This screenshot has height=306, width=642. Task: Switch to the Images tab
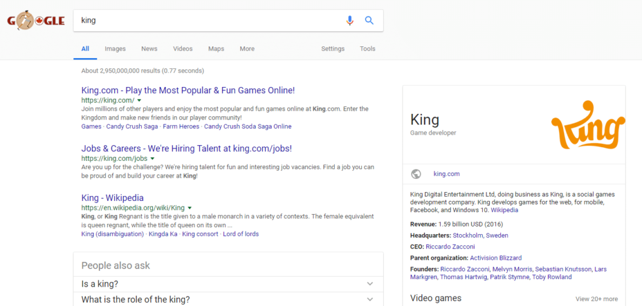[x=115, y=49]
